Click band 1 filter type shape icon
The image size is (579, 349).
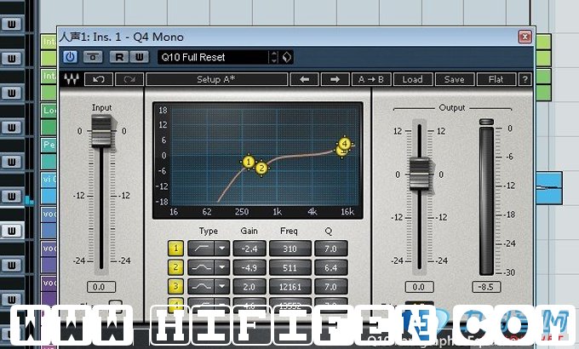201,249
